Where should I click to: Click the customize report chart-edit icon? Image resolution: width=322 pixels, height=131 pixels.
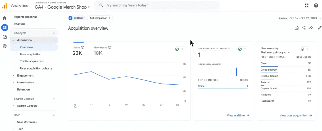coord(297,28)
